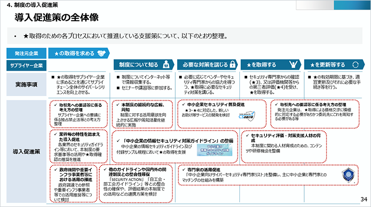The width and height of the screenshot is (371, 207).
Task: Click the checkmark before 業界毎の特性を踏まえた導入促進
Action: tap(56, 134)
